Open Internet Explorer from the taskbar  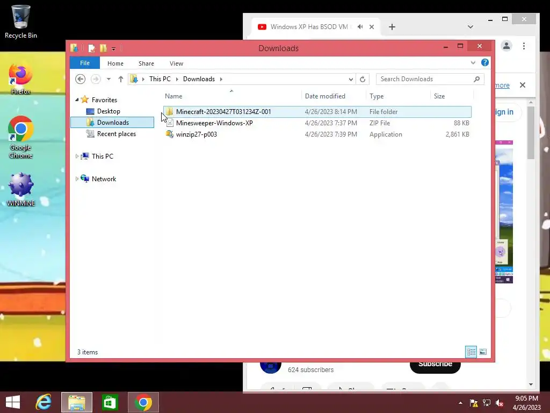click(x=44, y=402)
